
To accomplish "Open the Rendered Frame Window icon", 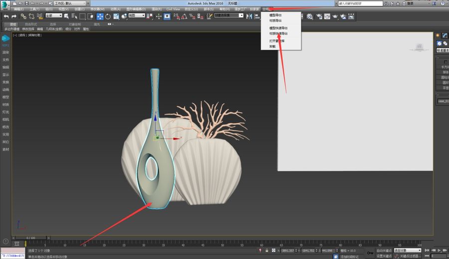I will [327, 16].
